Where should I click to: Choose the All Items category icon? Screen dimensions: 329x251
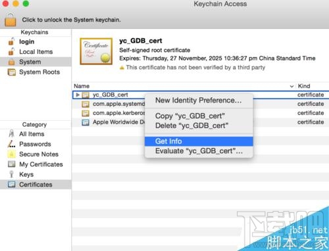(11, 133)
